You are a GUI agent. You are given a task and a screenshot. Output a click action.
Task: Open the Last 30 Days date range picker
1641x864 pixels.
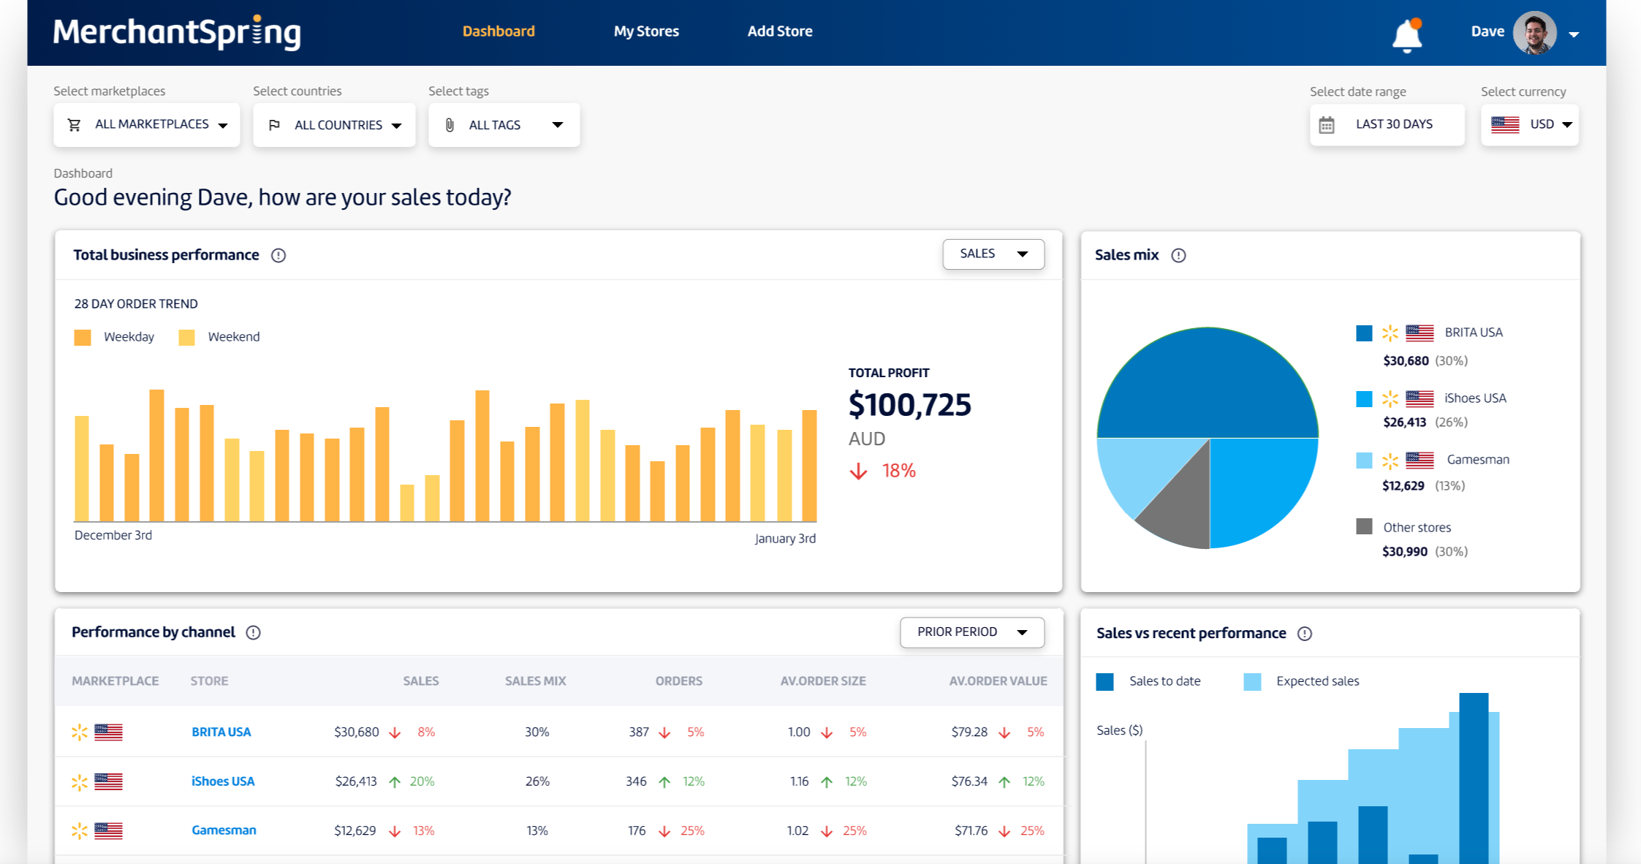tap(1387, 125)
